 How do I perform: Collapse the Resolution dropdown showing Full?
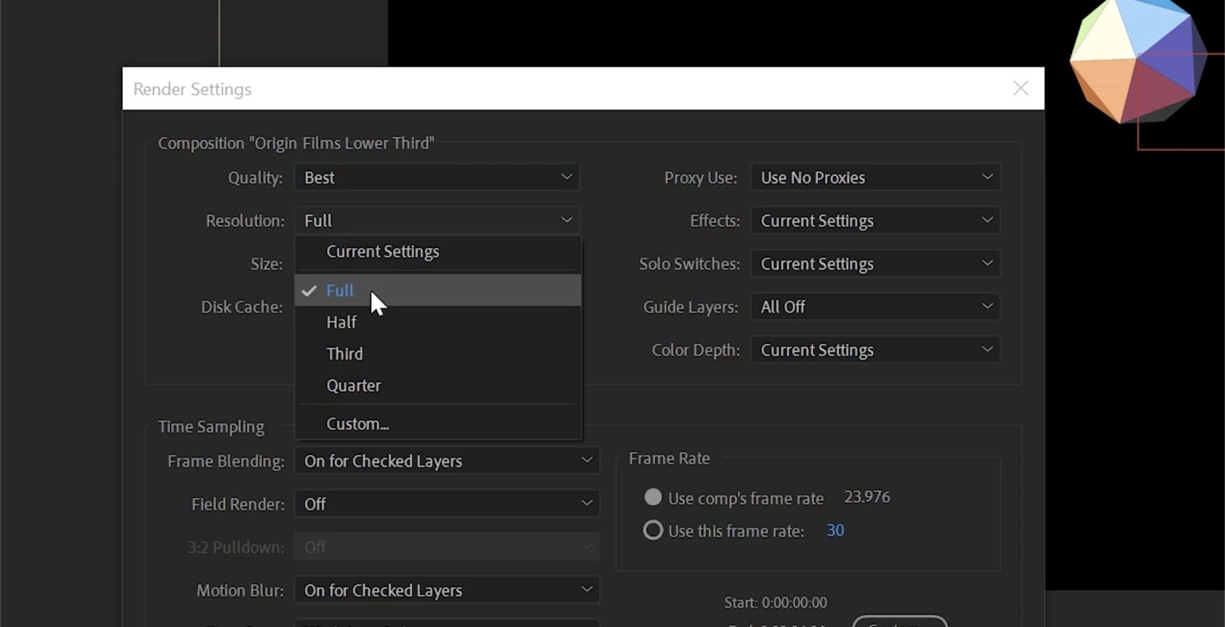(437, 221)
